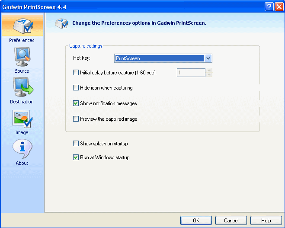Click the Source label in sidebar
Viewport: 285px width, 228px height.
tap(22, 71)
